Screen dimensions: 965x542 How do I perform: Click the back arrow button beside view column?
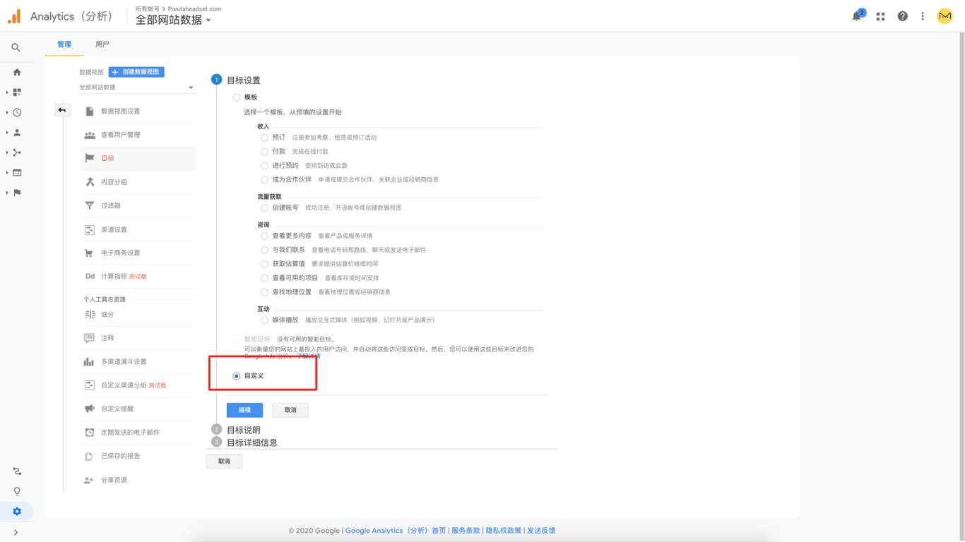pos(62,110)
